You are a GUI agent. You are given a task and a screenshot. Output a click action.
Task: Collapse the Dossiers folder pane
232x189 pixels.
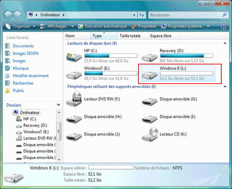[59, 105]
